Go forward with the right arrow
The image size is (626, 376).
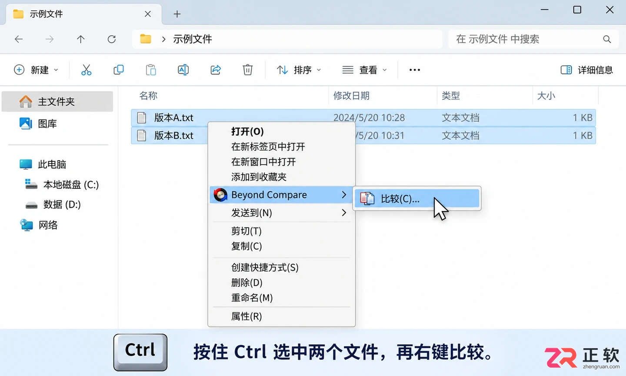pos(50,39)
